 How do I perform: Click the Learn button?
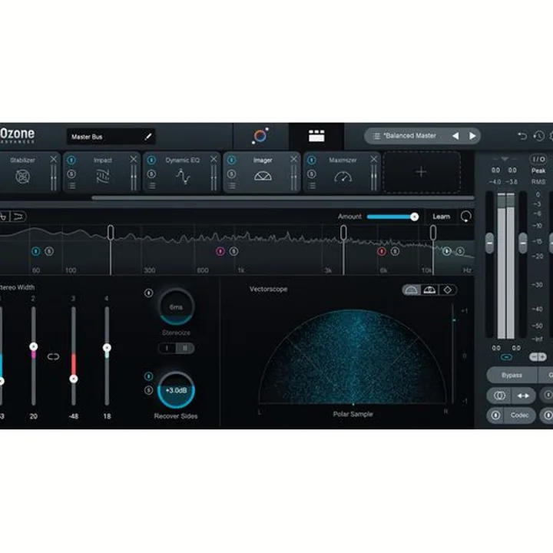[x=441, y=217]
